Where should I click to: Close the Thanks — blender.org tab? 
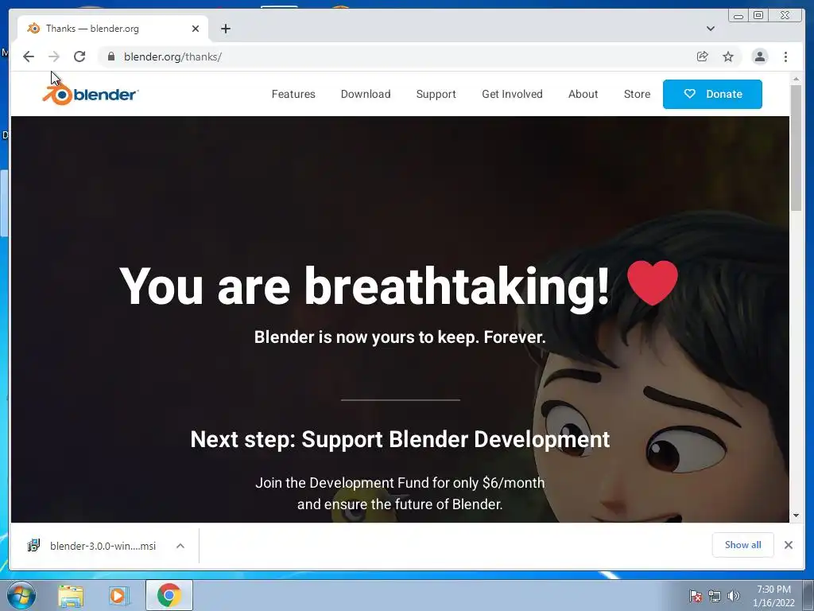[196, 29]
